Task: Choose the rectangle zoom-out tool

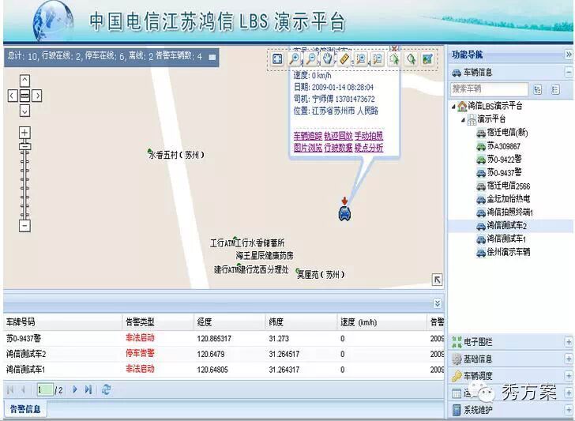Action: point(378,59)
